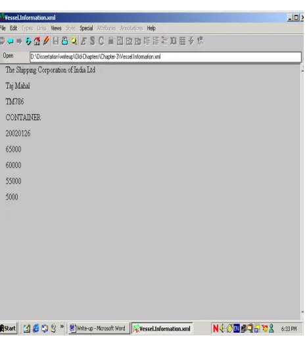
Task: Click the insert link toolbar icon
Action: tap(174, 41)
